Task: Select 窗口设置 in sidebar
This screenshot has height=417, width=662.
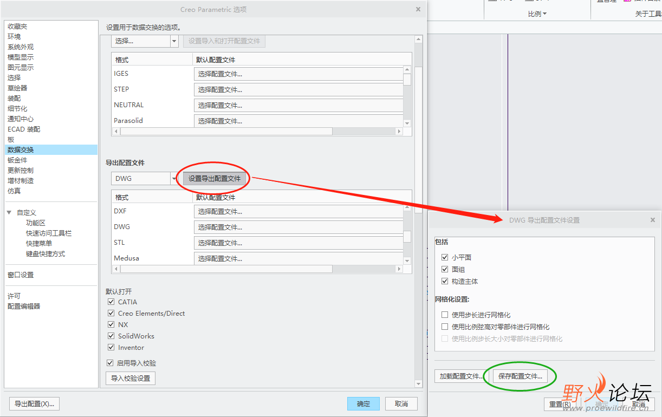Action: click(21, 275)
